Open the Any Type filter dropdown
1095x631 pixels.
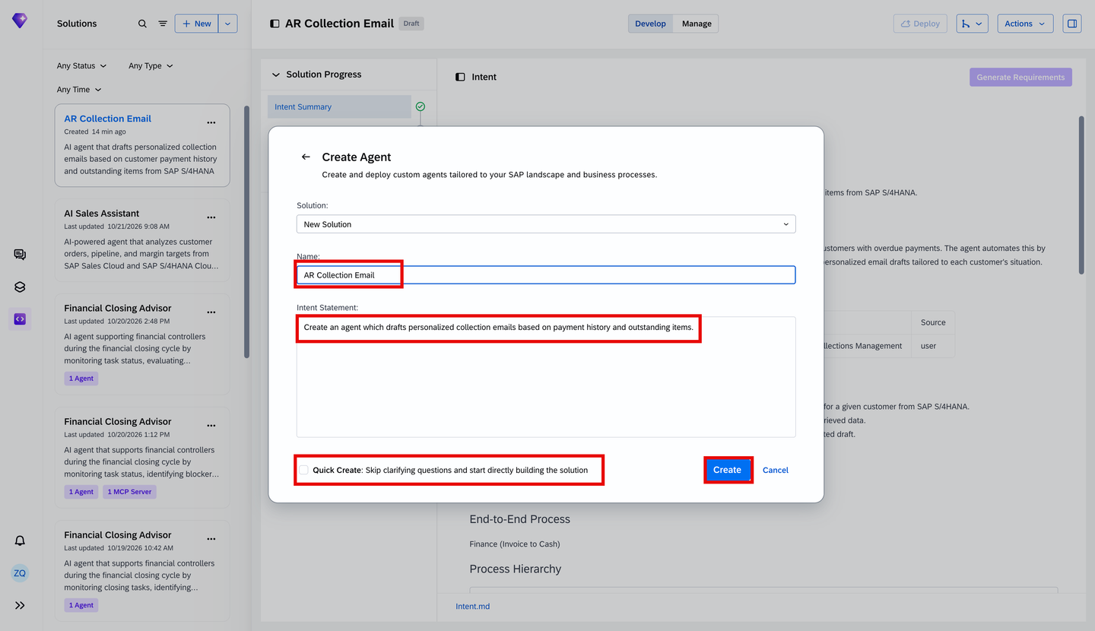(x=151, y=66)
